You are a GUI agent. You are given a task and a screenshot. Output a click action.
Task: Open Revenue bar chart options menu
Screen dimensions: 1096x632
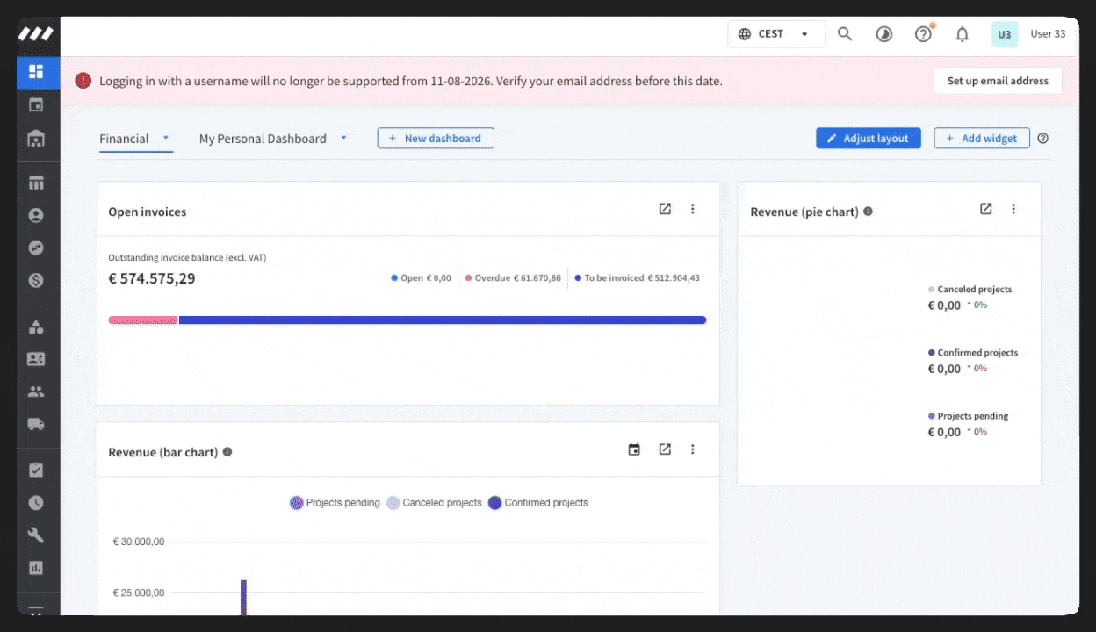click(x=693, y=449)
